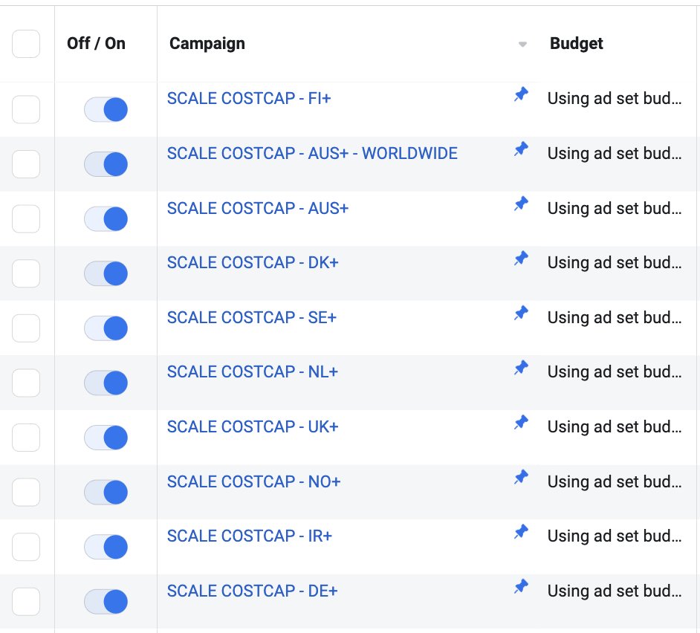Switch off the SCALE COSTCAP - IR+ campaign
700x633 pixels.
(x=106, y=546)
